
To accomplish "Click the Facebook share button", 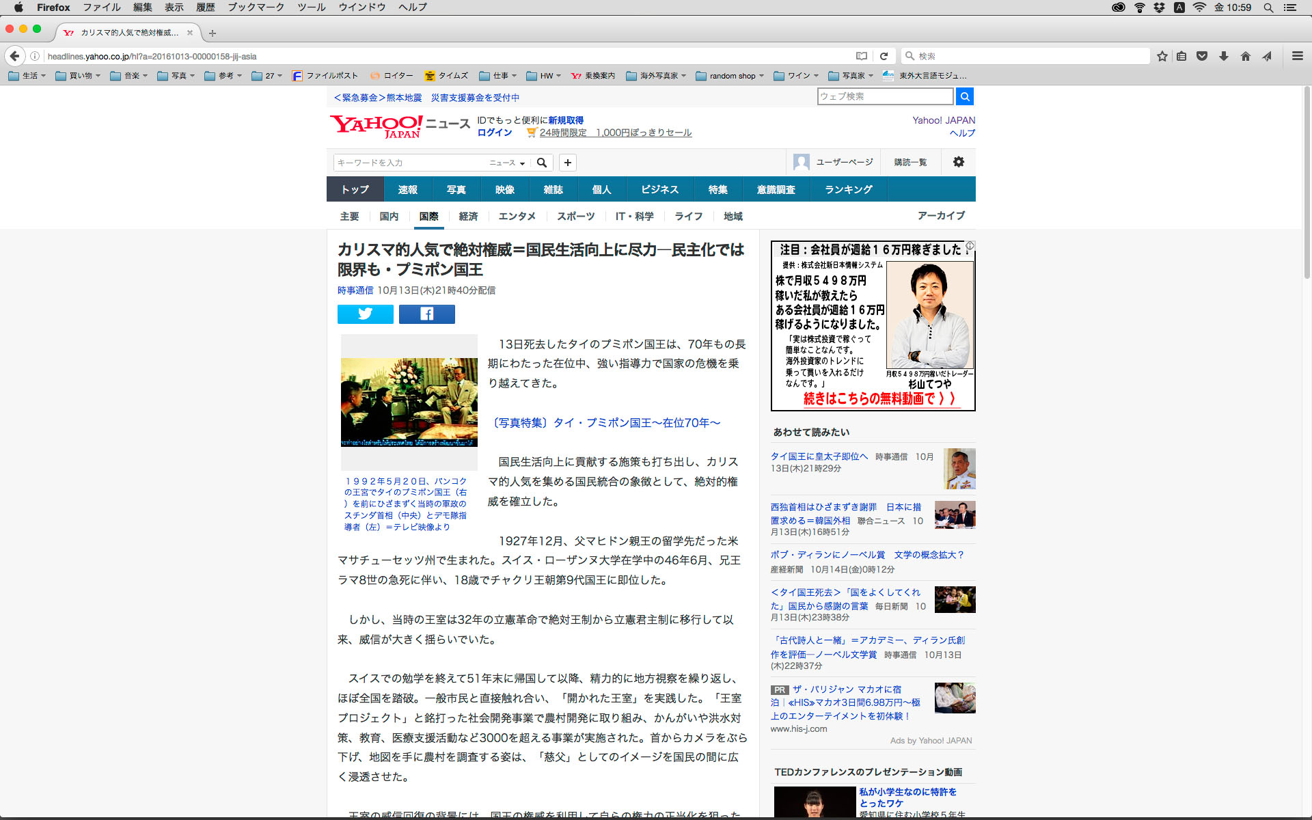I will click(426, 314).
